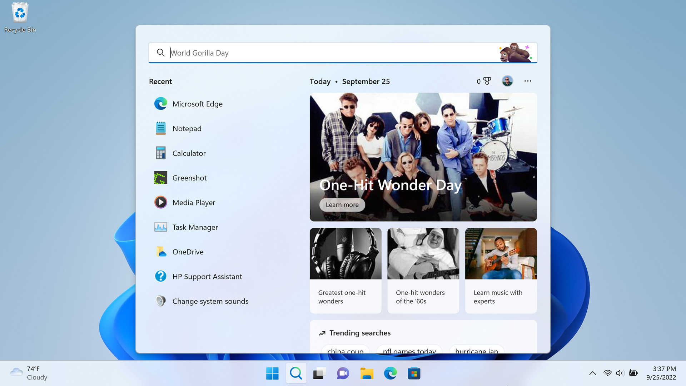This screenshot has width=686, height=386.
Task: Open Media Player from Recent
Action: click(x=193, y=203)
